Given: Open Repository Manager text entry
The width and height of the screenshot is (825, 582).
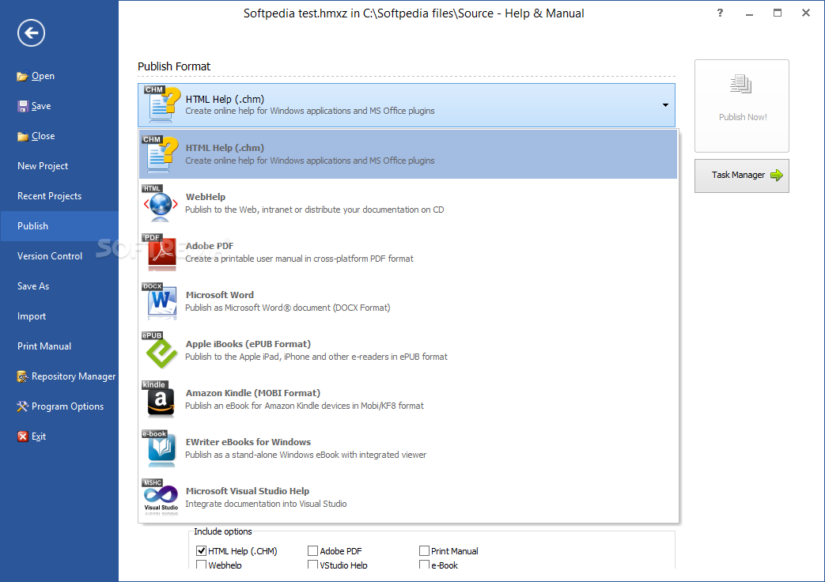Looking at the screenshot, I should pyautogui.click(x=74, y=376).
